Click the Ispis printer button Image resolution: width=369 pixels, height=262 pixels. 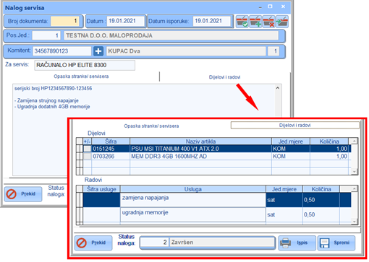297,243
